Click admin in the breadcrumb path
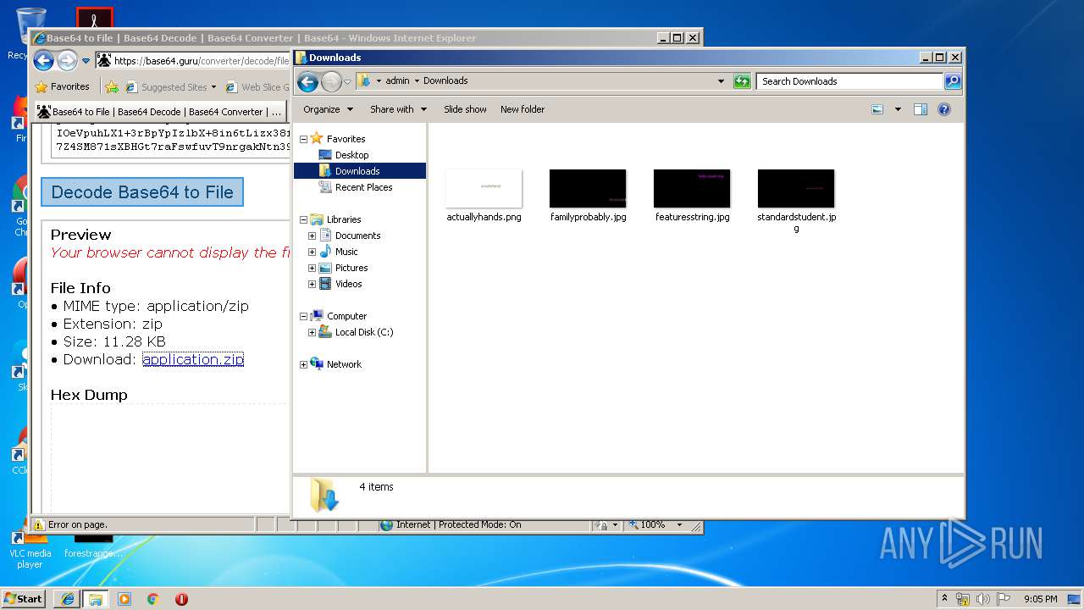 [x=397, y=81]
